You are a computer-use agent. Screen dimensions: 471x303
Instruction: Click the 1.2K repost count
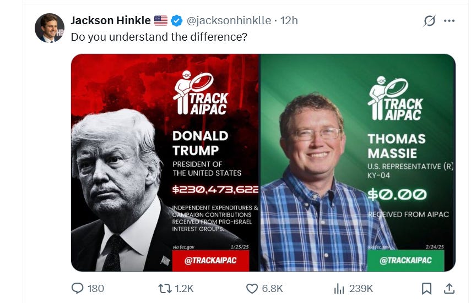[x=184, y=289]
